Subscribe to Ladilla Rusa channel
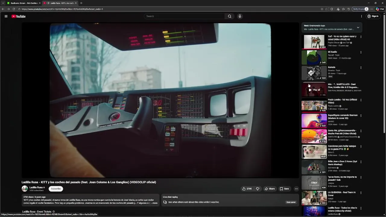Image resolution: width=386 pixels, height=217 pixels. tap(56, 189)
